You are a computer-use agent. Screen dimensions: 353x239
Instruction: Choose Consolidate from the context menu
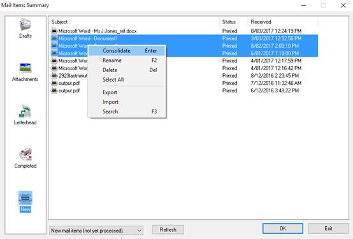point(127,51)
